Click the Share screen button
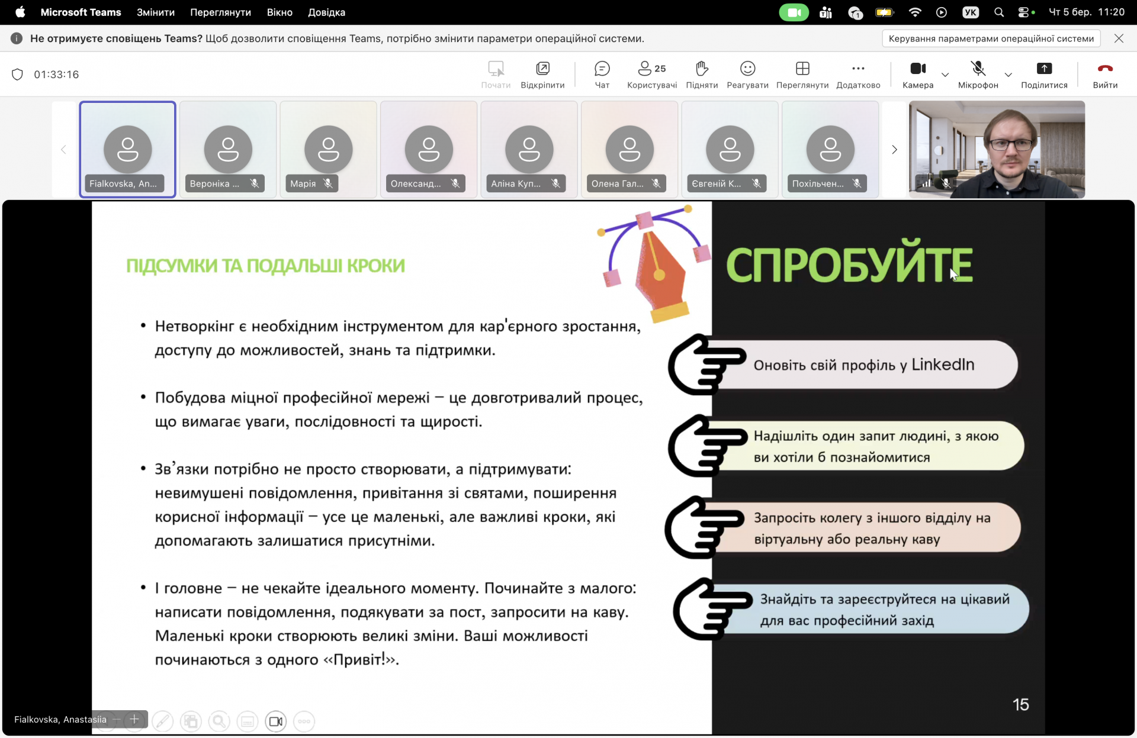The height and width of the screenshot is (738, 1137). coord(1043,75)
